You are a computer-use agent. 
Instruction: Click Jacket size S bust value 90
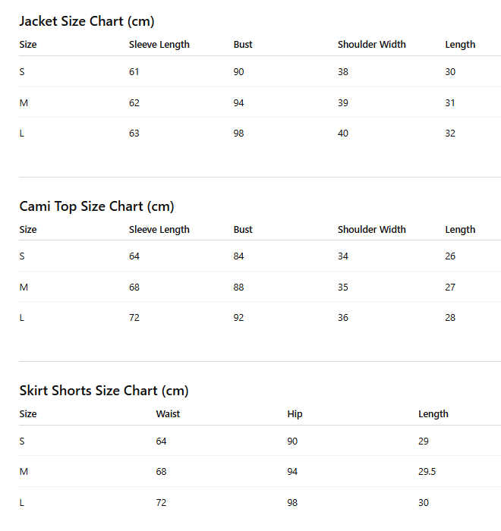pos(238,72)
